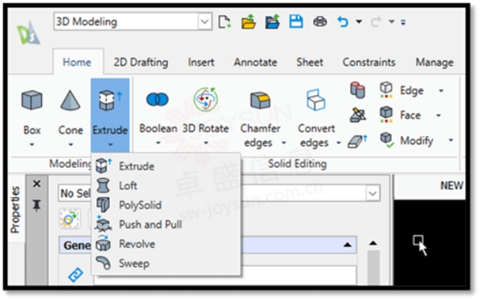Create a new document via the page icon
Image resolution: width=480 pixels, height=300 pixels.
[224, 21]
